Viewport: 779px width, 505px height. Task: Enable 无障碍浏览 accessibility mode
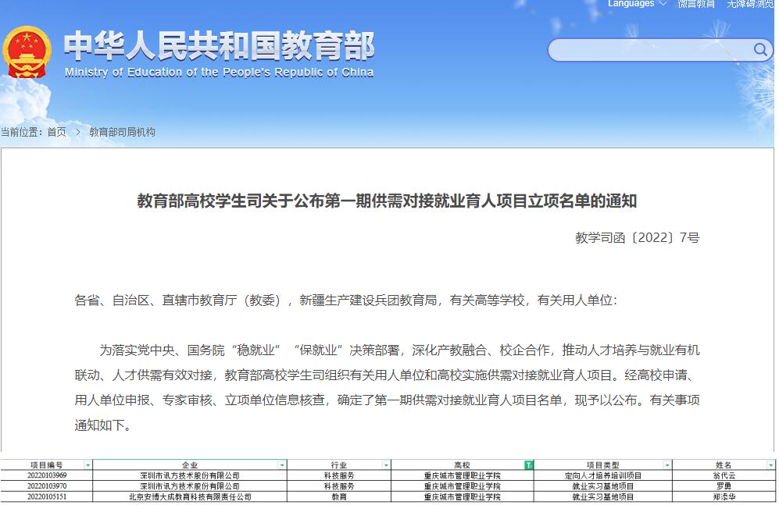coord(750,4)
